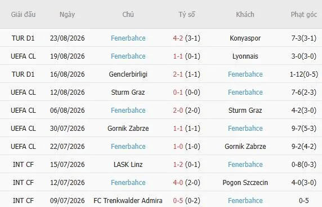Select the 0-5 score against Admira
The width and height of the screenshot is (322, 207).
click(x=178, y=201)
